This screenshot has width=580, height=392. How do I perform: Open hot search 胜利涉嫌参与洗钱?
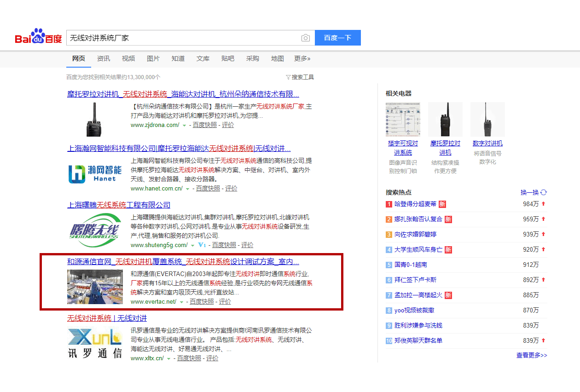[418, 325]
